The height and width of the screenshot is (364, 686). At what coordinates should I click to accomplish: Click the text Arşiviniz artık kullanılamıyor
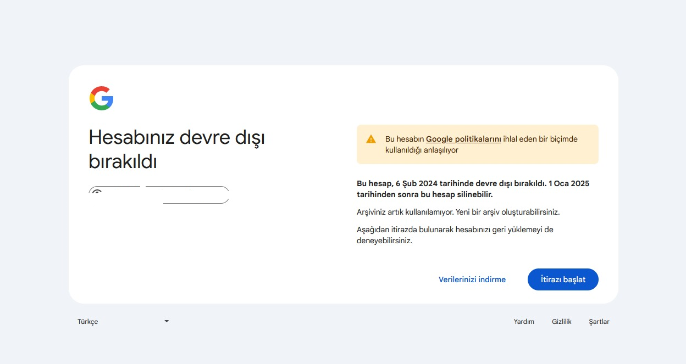(x=405, y=212)
